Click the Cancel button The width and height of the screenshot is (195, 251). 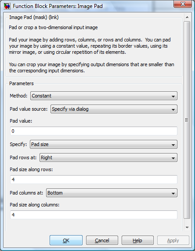pos(102,240)
